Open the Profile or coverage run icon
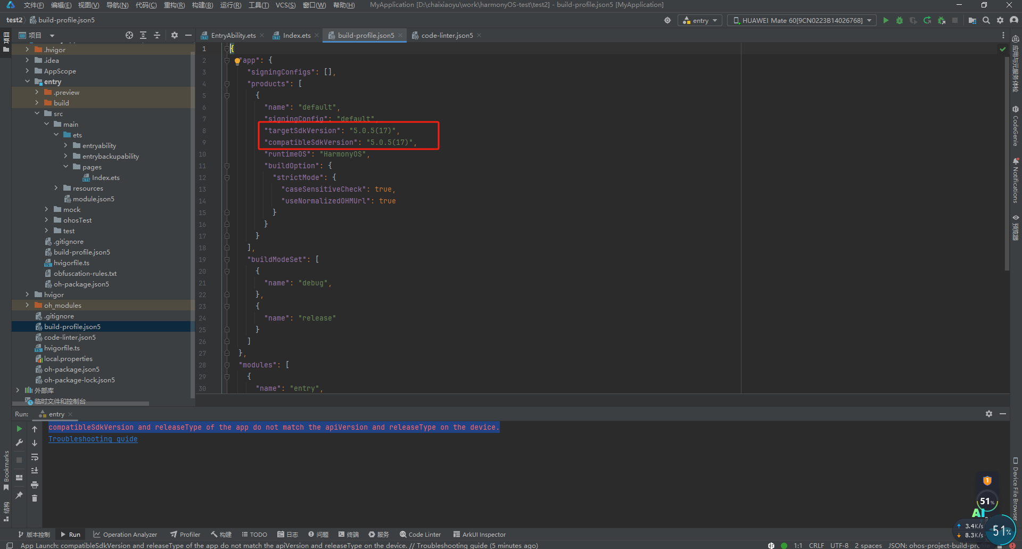 [x=913, y=20]
